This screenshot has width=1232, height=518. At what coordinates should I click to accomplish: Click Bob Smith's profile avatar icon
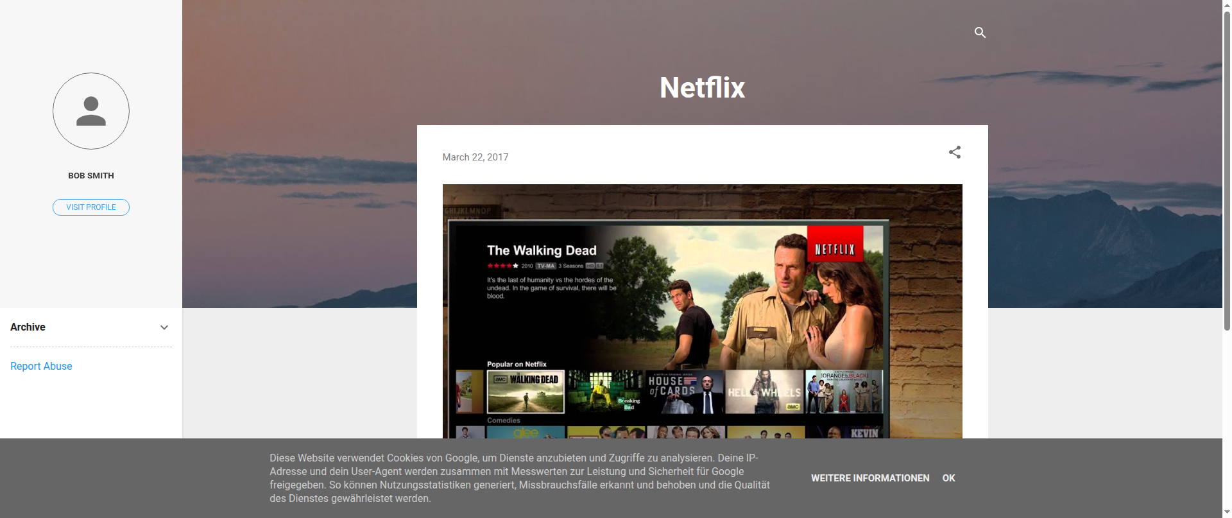click(x=91, y=111)
